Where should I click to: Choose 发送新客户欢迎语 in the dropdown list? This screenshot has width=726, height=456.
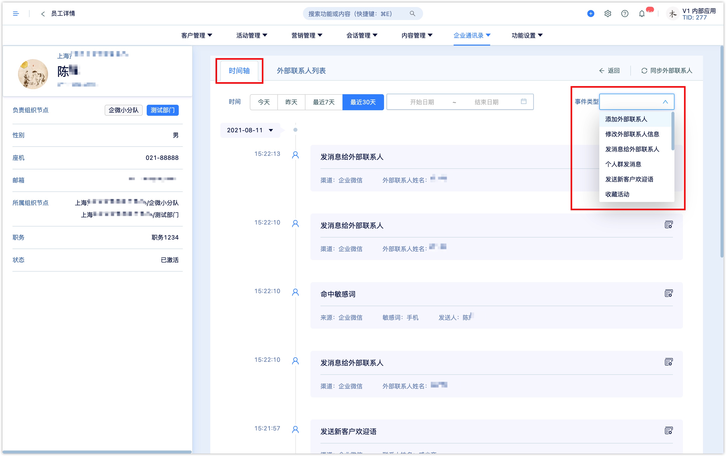pos(635,179)
